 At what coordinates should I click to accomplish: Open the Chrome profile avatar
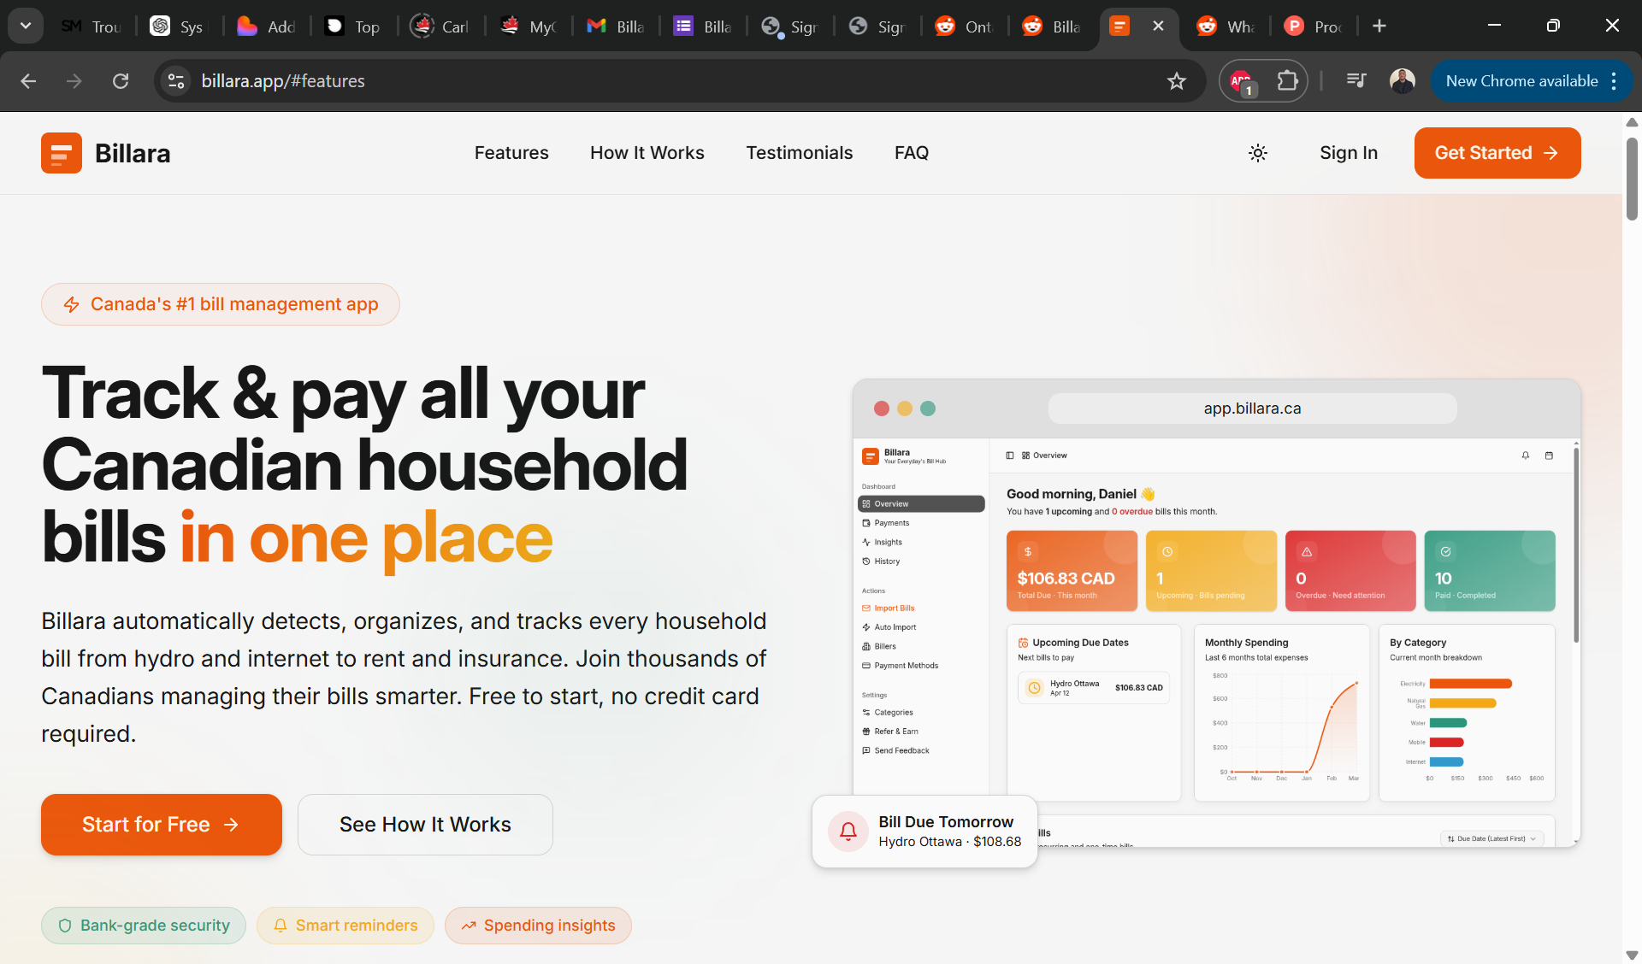pos(1403,81)
